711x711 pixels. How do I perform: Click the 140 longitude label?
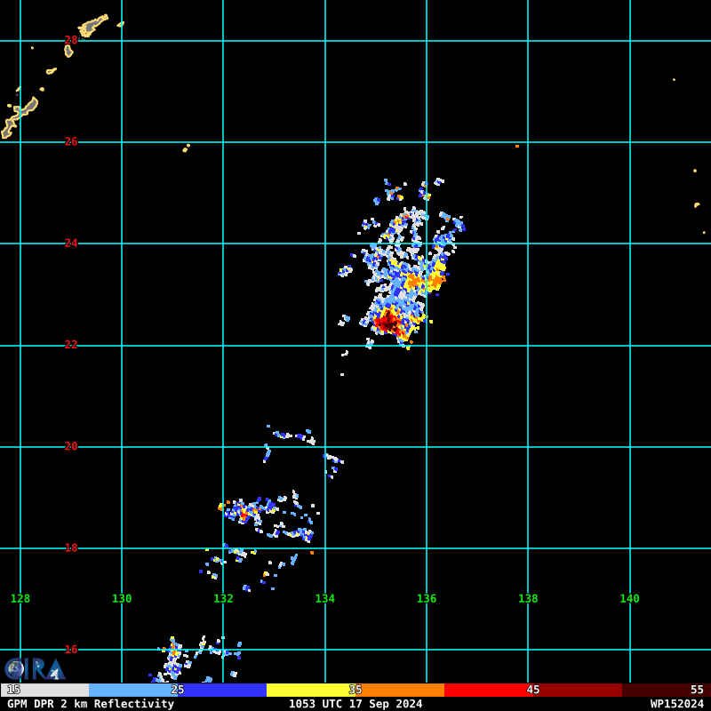tap(629, 598)
